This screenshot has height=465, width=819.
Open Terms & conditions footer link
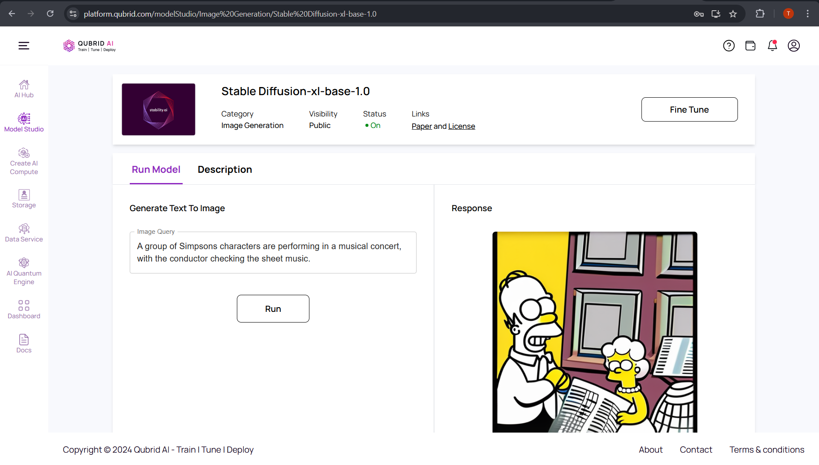point(767,450)
